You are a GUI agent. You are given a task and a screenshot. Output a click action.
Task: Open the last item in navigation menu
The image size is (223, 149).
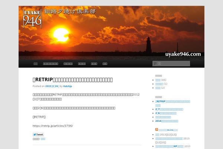pyautogui.click(x=105, y=64)
